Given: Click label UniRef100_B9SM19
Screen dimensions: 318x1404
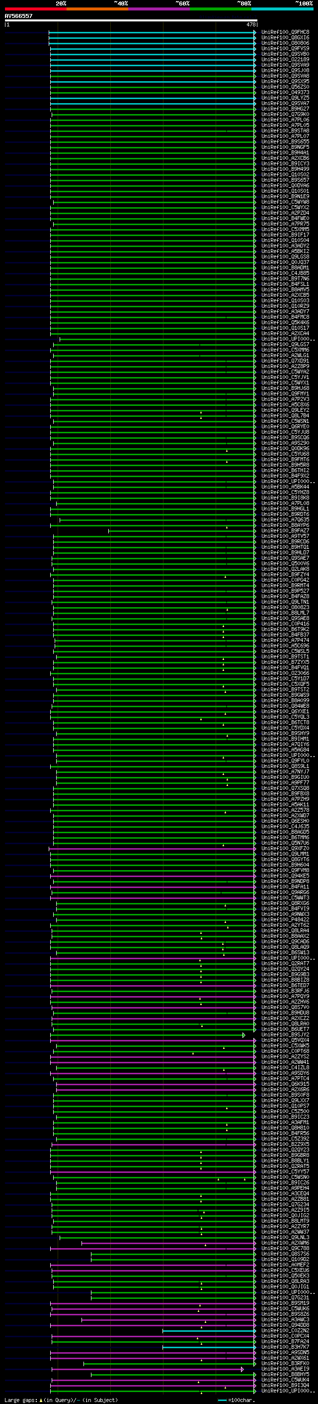Looking at the screenshot, I should pos(285,1303).
